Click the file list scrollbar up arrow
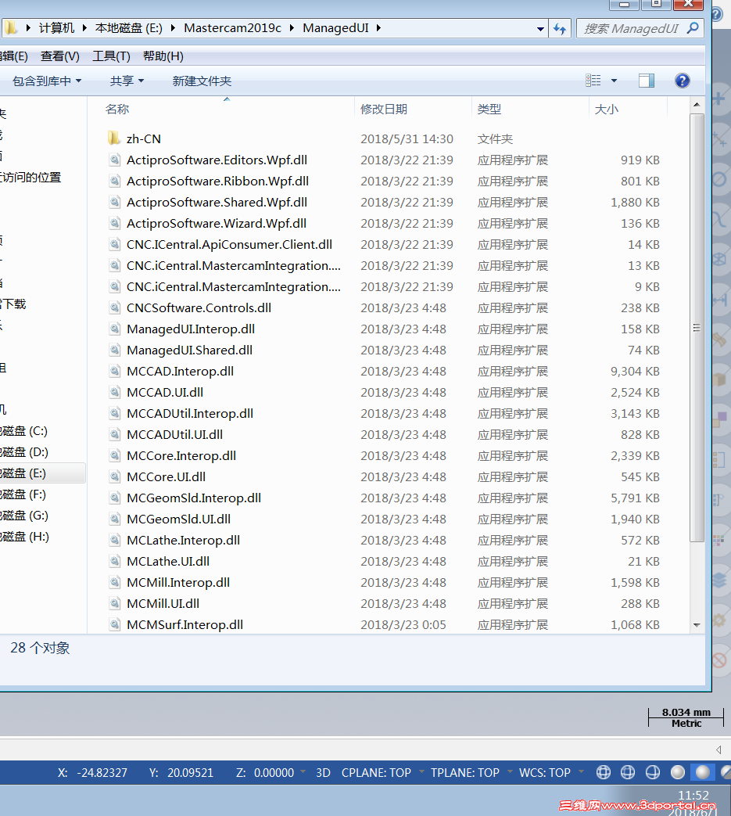731x816 pixels. [697, 105]
